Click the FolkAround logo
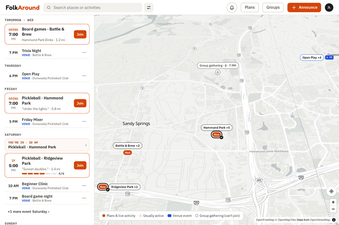The image size is (339, 225). 22,8
